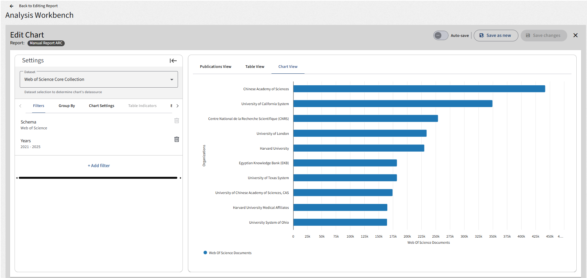
Task: Click Save as new button
Action: [x=496, y=36]
